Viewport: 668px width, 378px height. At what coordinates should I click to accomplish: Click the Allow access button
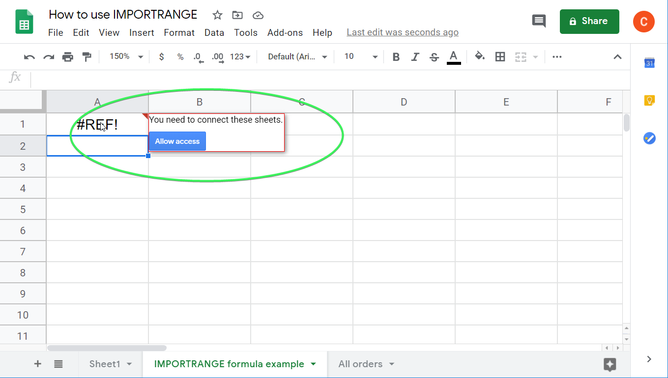pos(177,141)
